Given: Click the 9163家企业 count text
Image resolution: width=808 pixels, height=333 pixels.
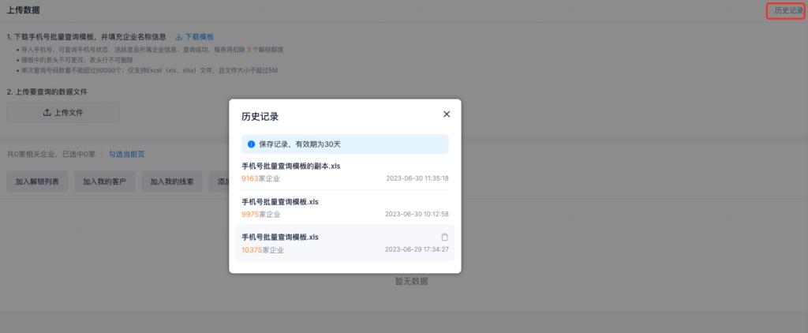Looking at the screenshot, I should click(260, 178).
